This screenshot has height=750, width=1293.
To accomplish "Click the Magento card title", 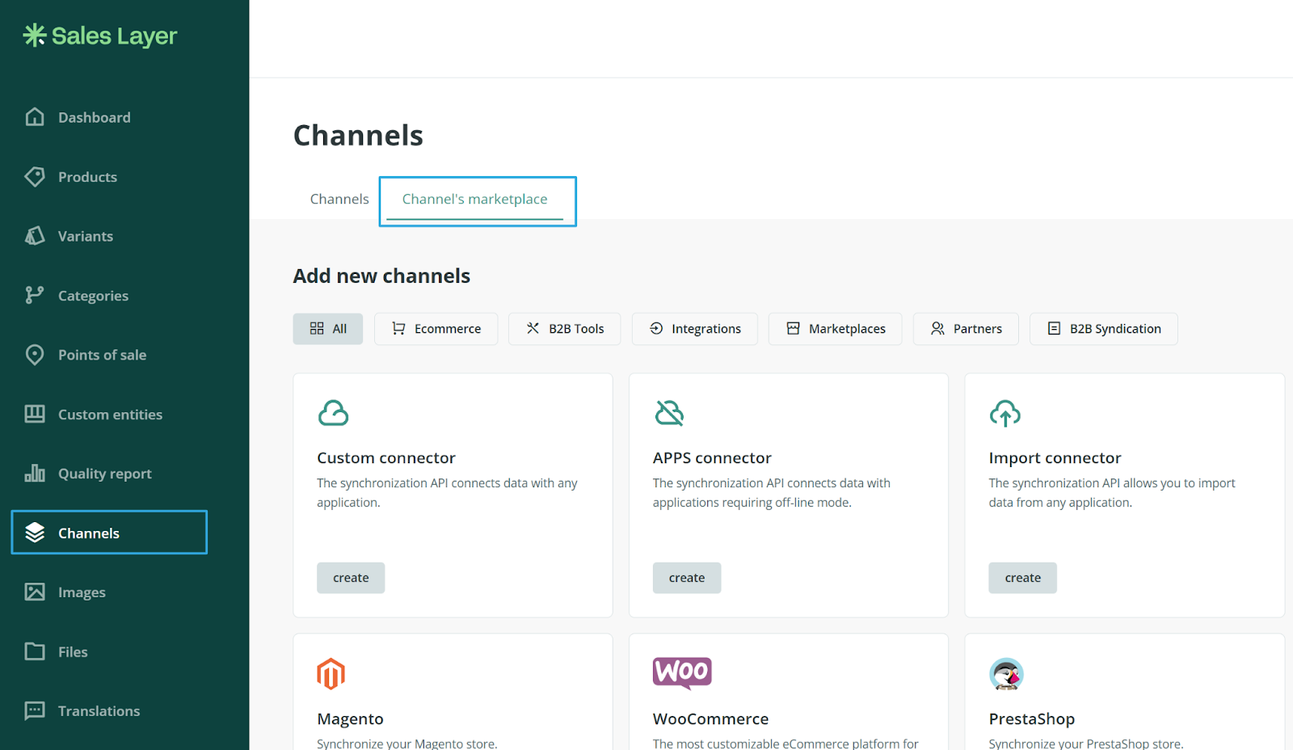I will click(x=350, y=719).
